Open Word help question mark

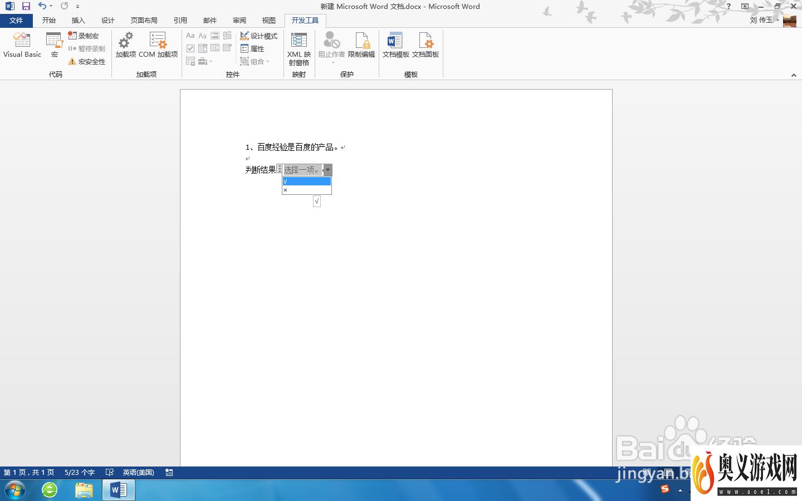tap(728, 6)
